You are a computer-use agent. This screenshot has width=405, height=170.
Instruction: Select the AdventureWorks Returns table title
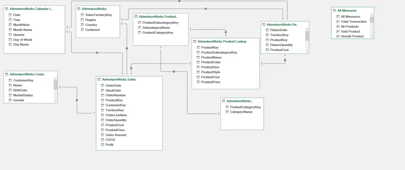point(282,25)
